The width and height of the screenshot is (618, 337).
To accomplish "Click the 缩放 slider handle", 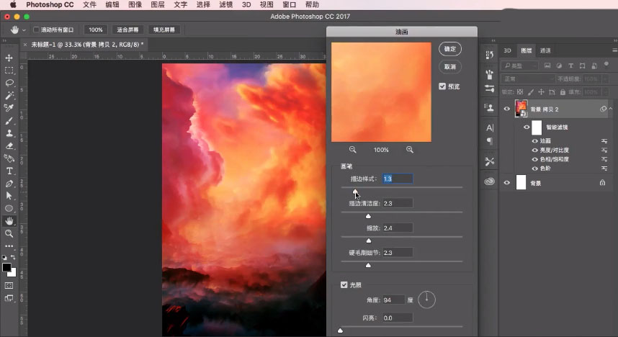I will 369,241.
